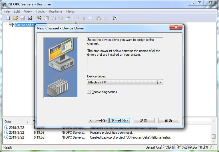Click the New project toolbar icon
The image size is (219, 152).
click(8, 18)
